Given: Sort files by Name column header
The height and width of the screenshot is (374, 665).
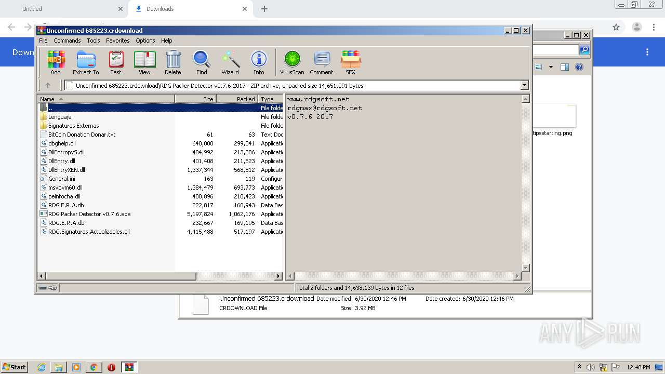Looking at the screenshot, I should click(x=106, y=99).
